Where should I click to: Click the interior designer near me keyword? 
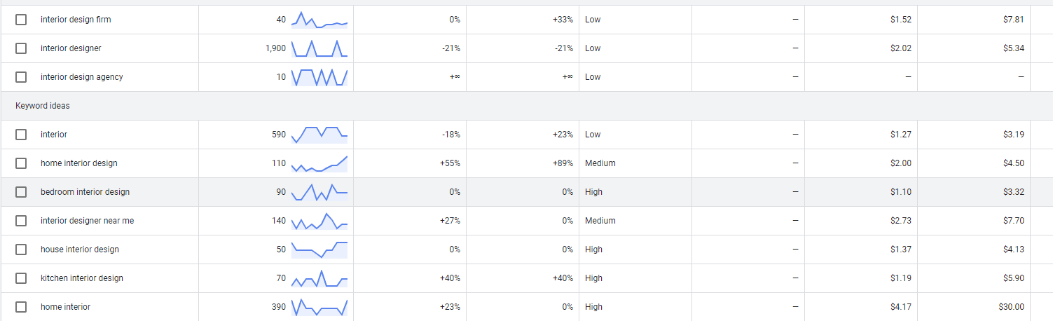[x=87, y=221]
